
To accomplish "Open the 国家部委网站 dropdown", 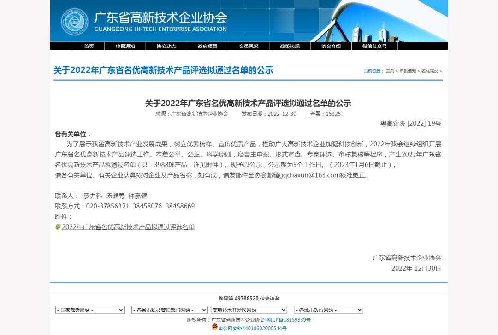I will click(x=89, y=310).
